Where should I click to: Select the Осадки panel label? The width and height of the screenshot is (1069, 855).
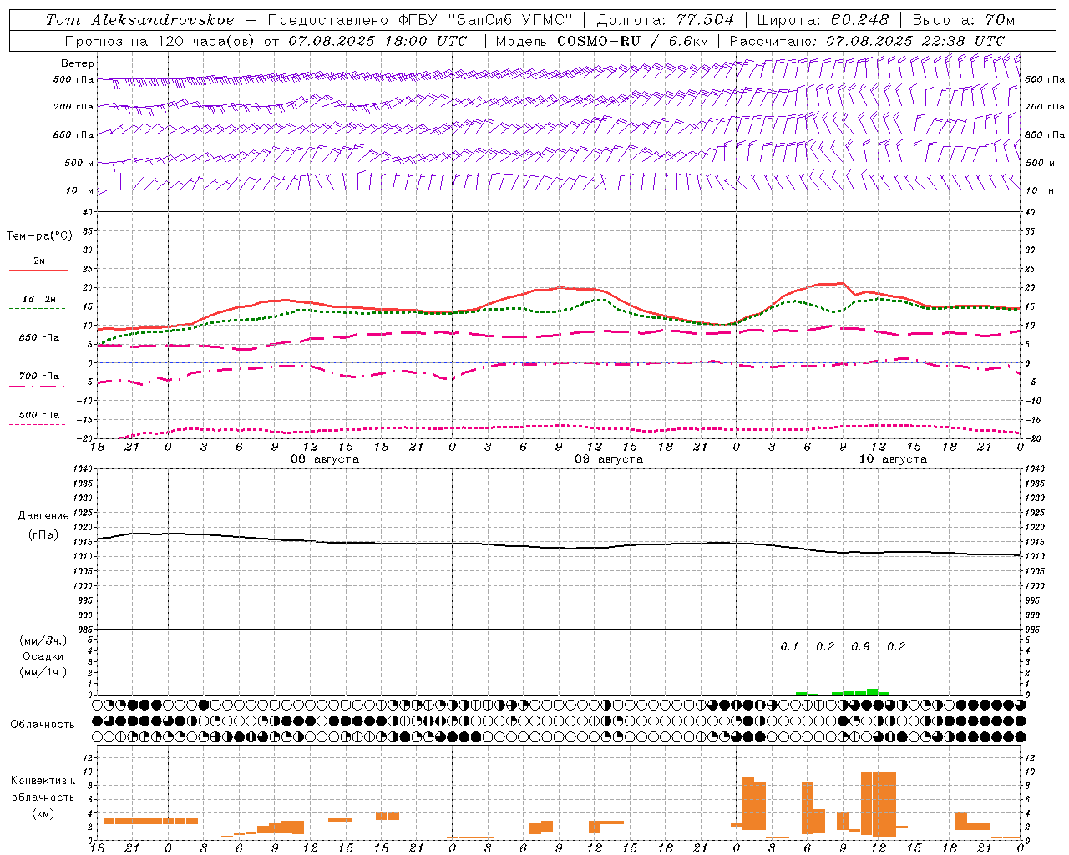coord(43,656)
